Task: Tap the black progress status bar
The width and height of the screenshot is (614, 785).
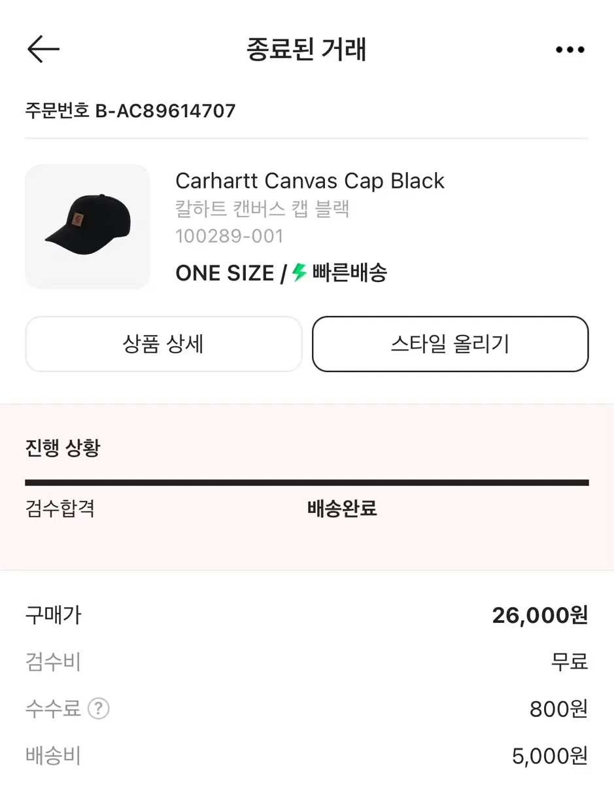Action: point(307,483)
